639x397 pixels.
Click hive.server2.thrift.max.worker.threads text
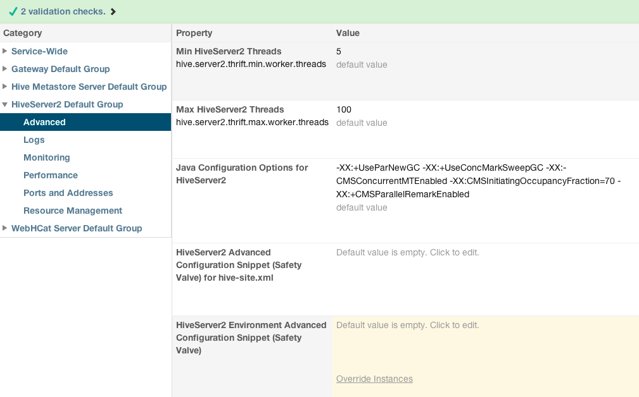click(252, 123)
